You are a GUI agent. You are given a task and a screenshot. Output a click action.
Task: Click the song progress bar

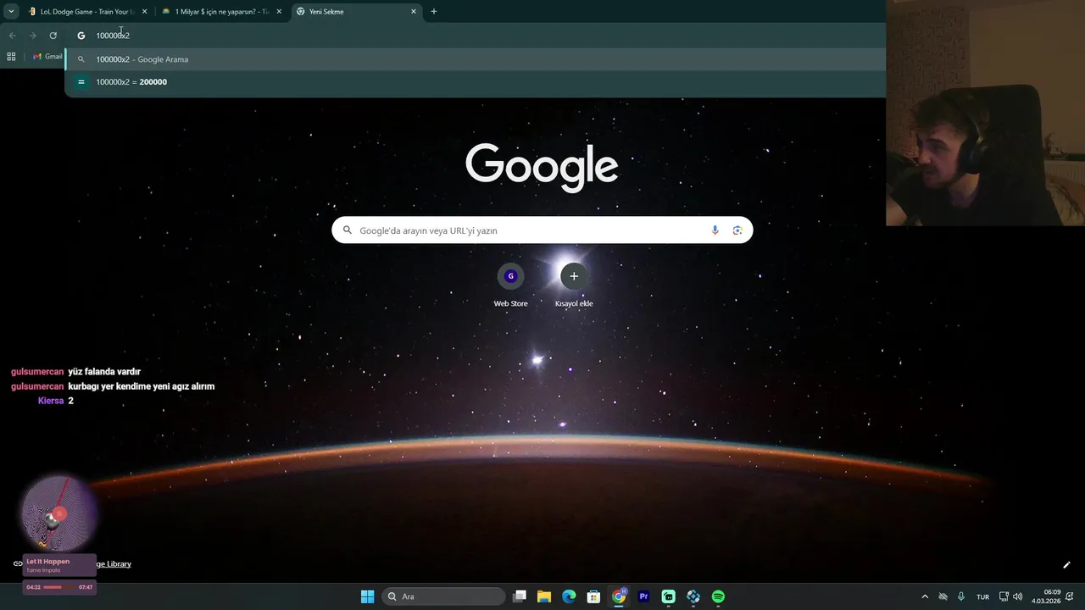coord(59,587)
